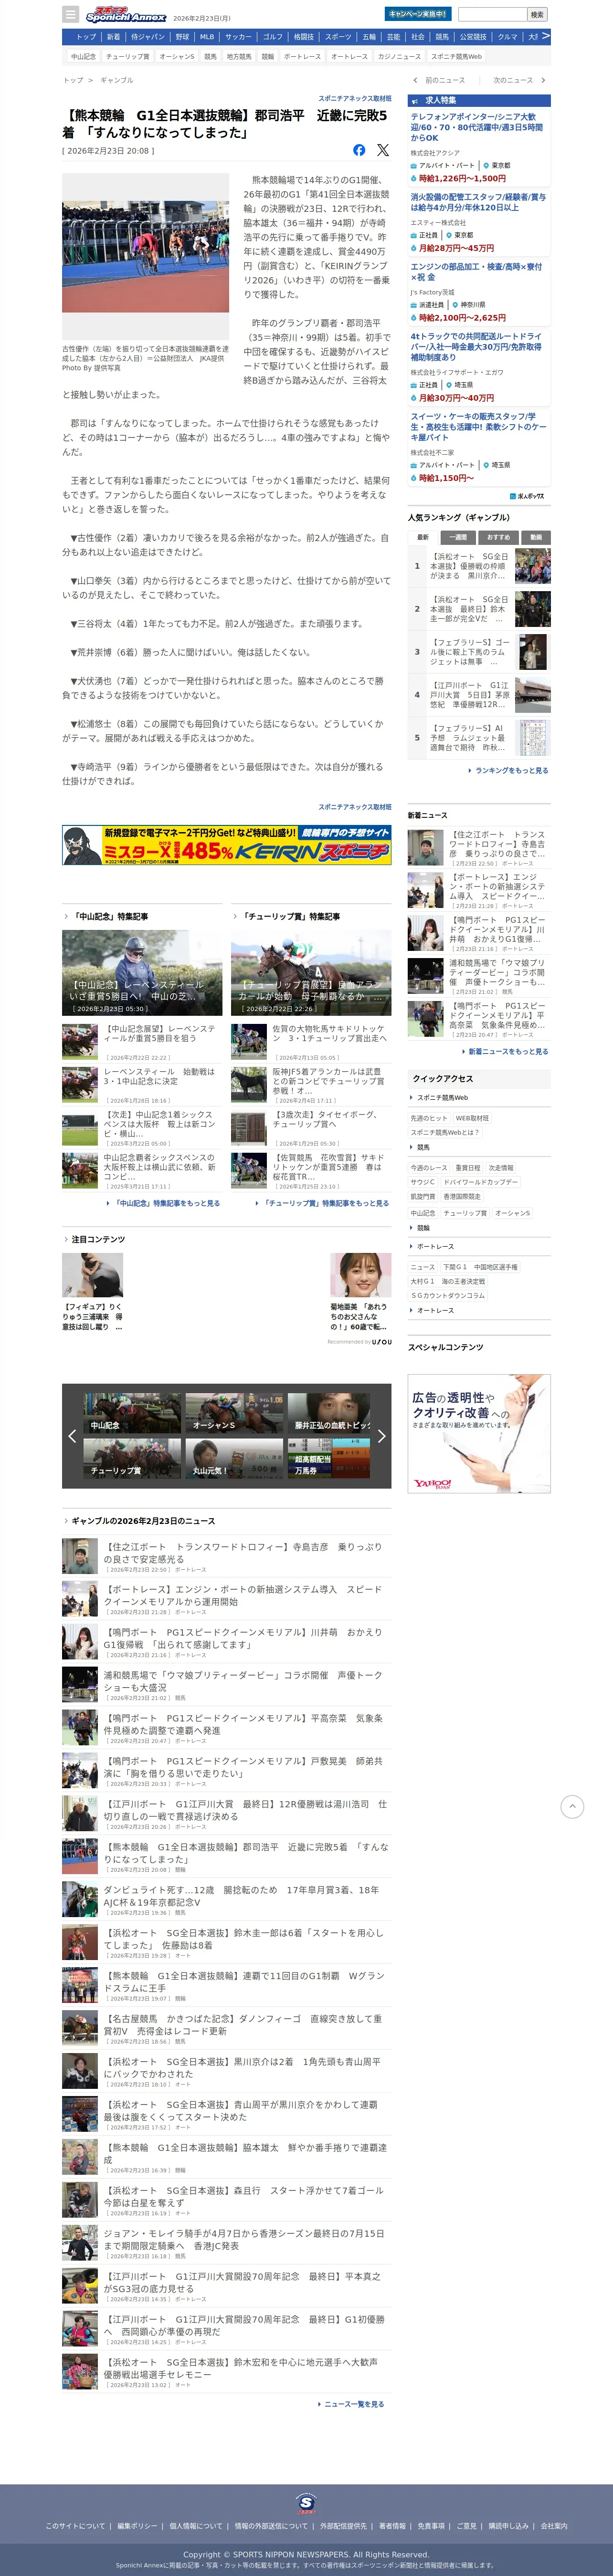613x2576 pixels.
Task: Open the hamburger menu icon
Action: pos(70,15)
